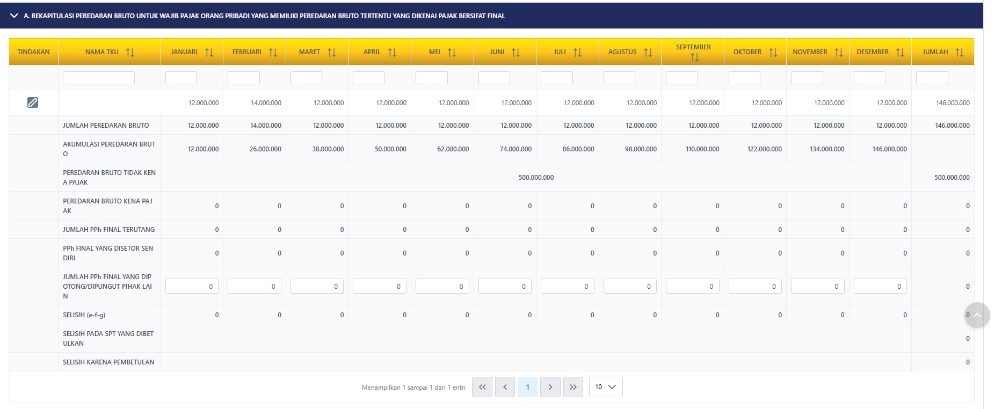The height and width of the screenshot is (409, 1002).
Task: Sort the Jumlah column
Action: click(959, 52)
